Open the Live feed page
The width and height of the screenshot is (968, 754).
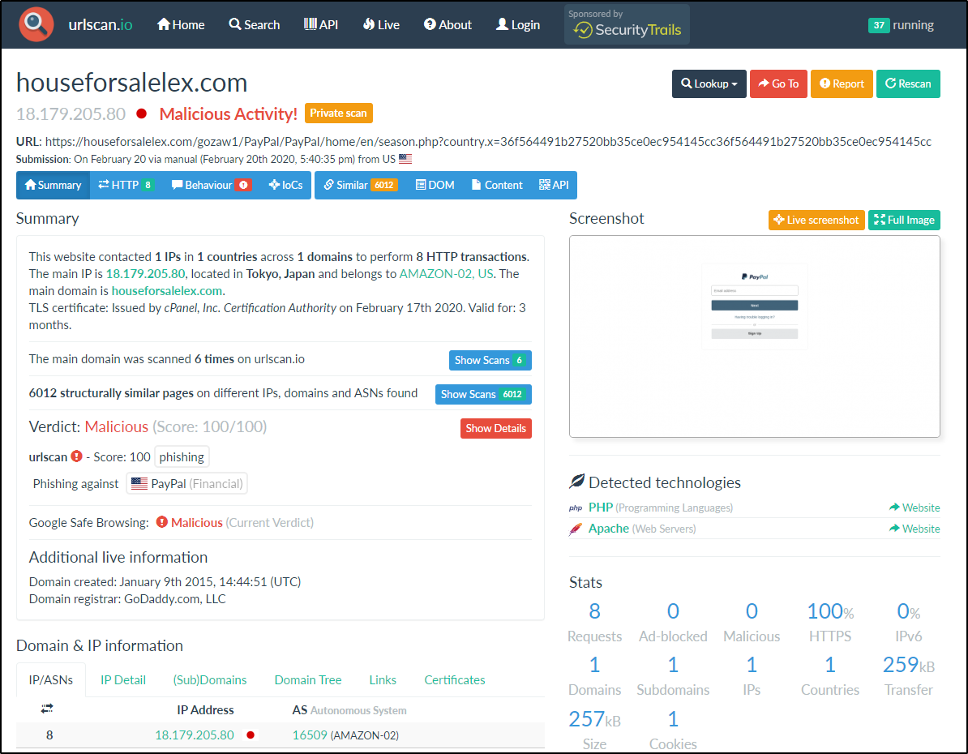382,24
